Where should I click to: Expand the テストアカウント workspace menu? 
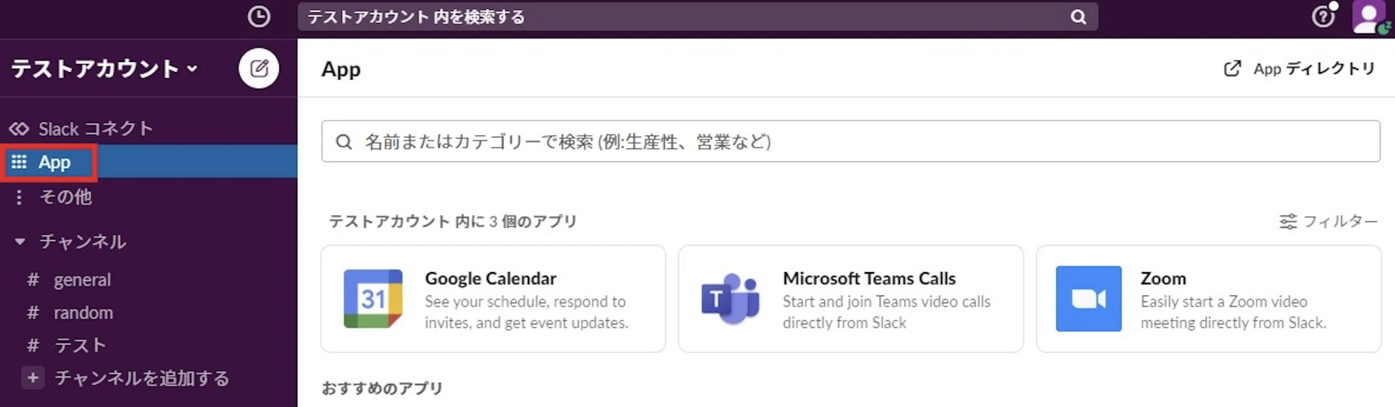pos(104,69)
